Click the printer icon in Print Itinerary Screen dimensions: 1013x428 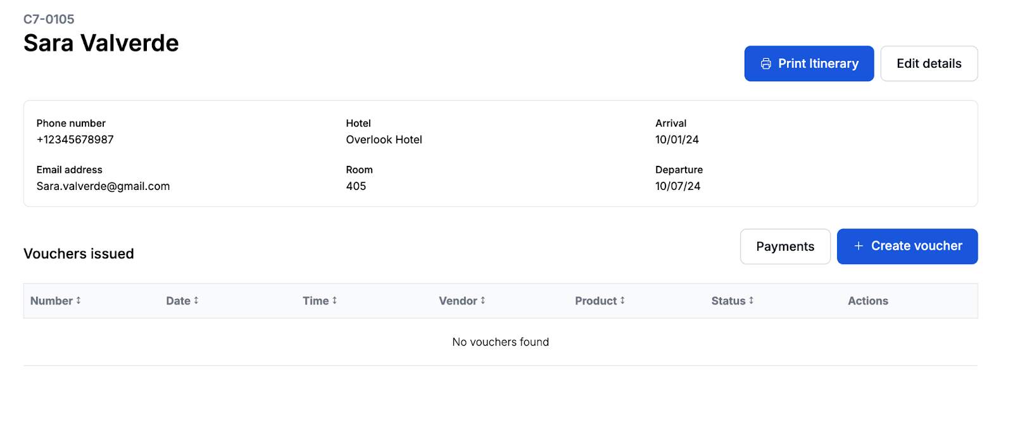[x=765, y=64]
